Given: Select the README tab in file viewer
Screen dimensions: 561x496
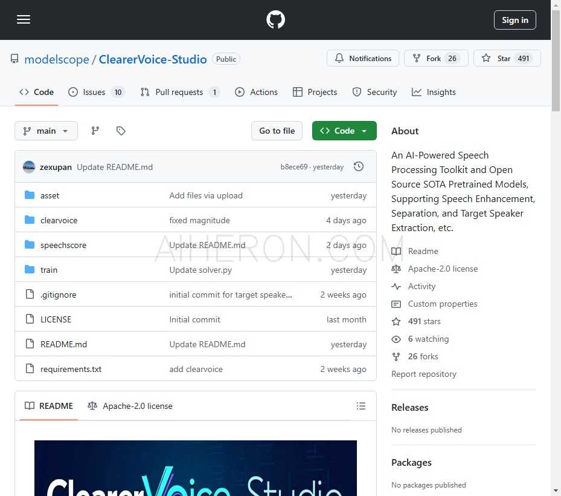Looking at the screenshot, I should coord(49,406).
